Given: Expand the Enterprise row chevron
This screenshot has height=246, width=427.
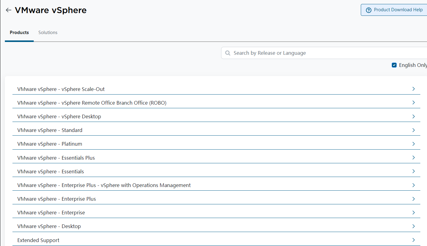Looking at the screenshot, I should coord(413,213).
